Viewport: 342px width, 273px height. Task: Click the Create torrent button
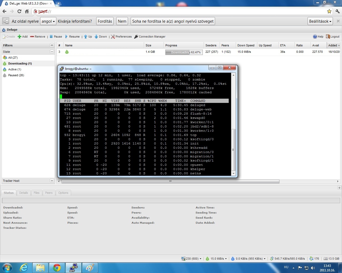tap(9, 37)
